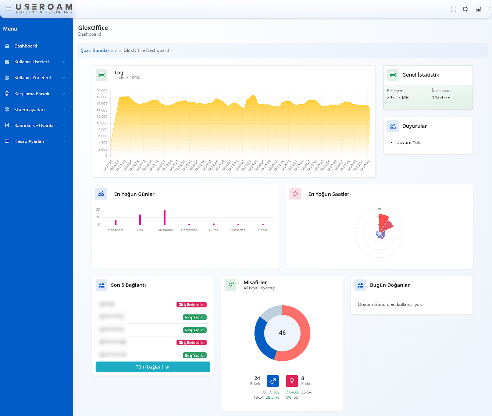Click the En Yoğun Saatler star icon

click(x=295, y=194)
